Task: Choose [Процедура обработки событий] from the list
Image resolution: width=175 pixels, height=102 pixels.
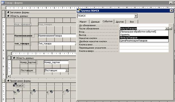Action: [x=144, y=31]
